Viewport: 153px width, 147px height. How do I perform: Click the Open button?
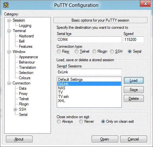(105, 139)
